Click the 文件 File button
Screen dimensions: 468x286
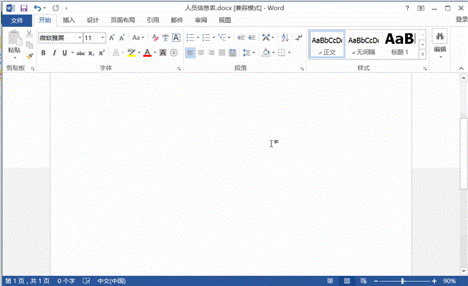point(16,20)
